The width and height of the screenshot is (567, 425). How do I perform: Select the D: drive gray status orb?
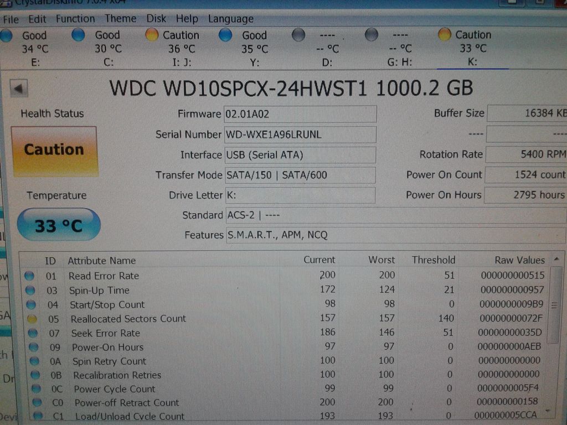click(298, 35)
